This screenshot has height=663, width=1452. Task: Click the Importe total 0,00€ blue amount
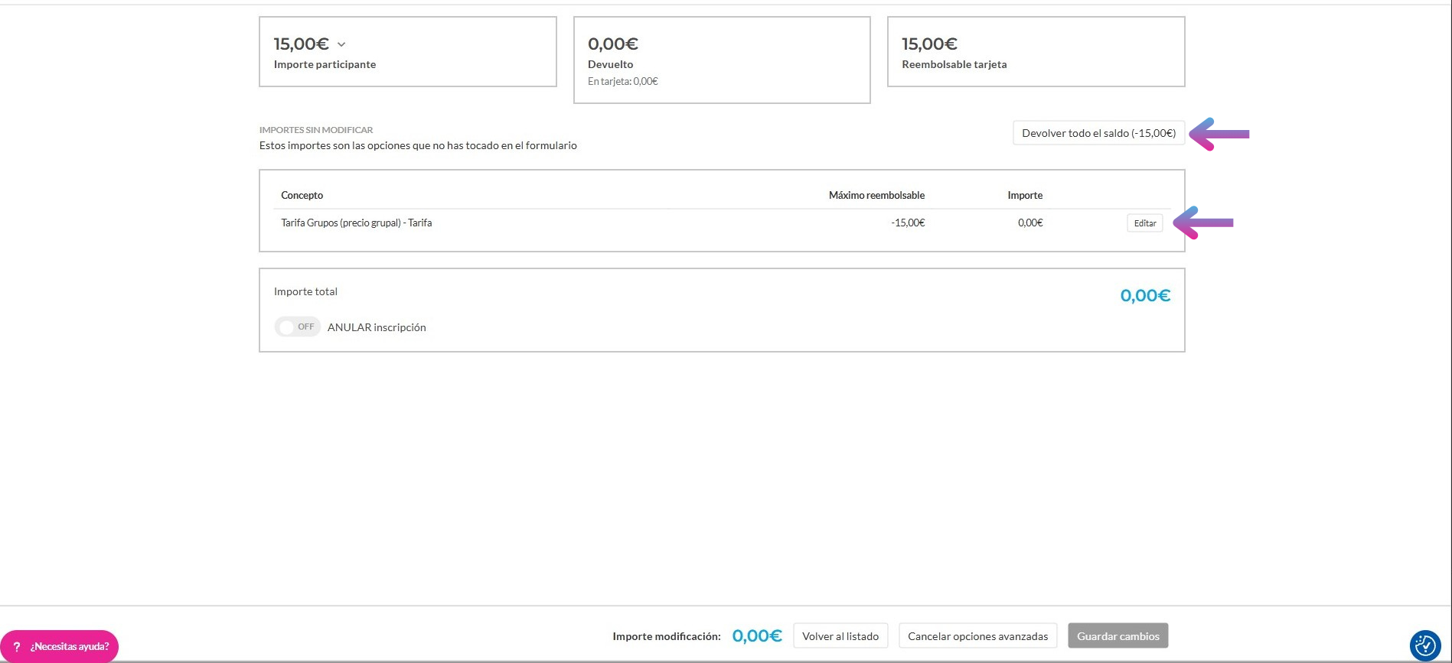(1145, 296)
